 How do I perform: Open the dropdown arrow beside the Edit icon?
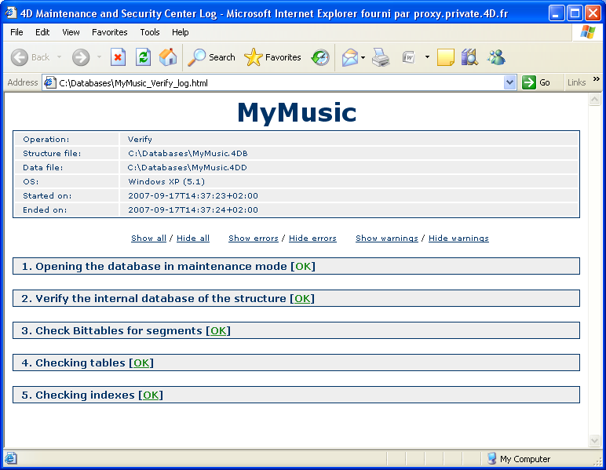(x=427, y=57)
